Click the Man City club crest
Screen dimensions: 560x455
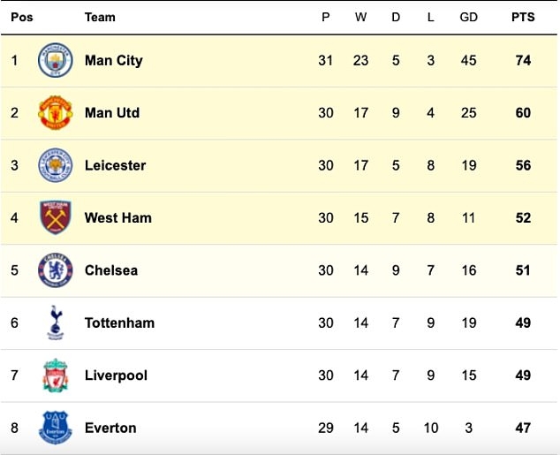(x=53, y=61)
